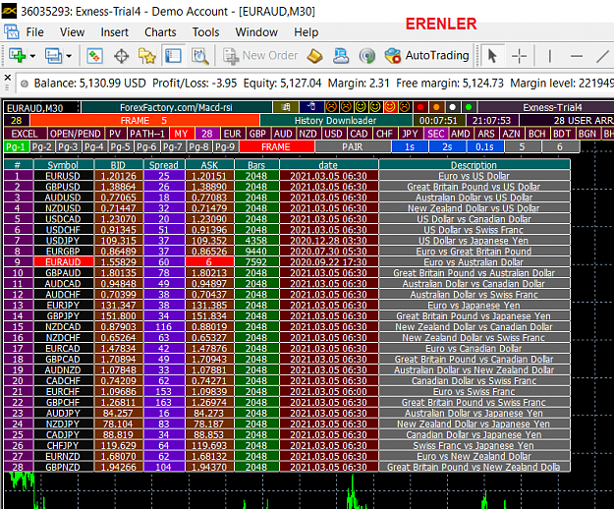
Task: Toggle the JPY currency filter
Action: point(410,134)
